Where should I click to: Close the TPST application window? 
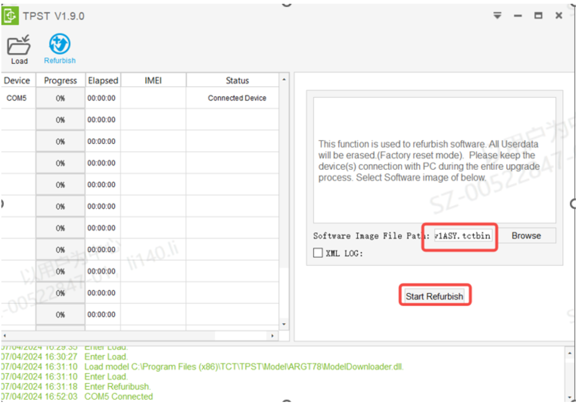[558, 16]
